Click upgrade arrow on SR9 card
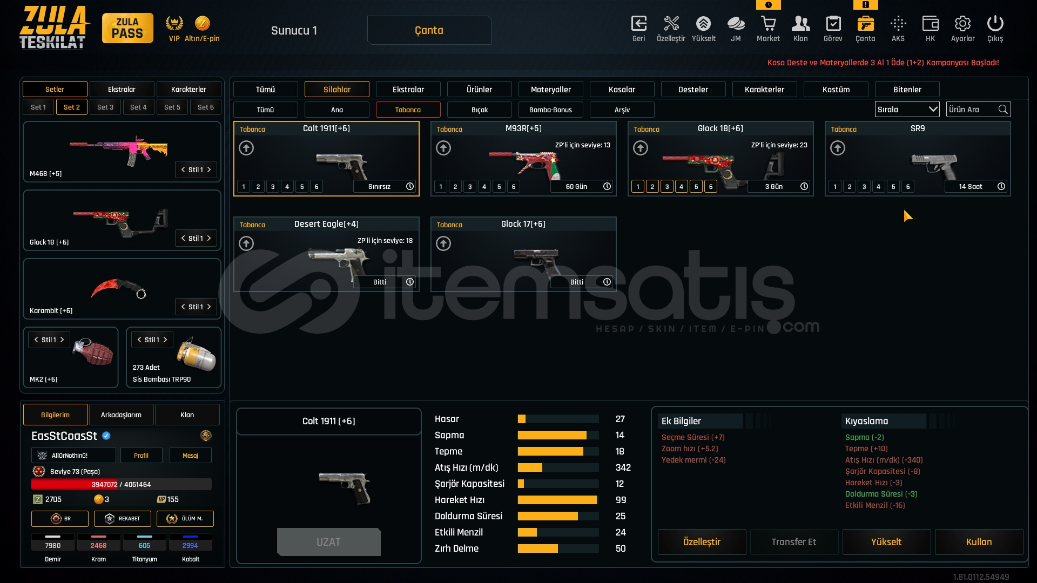The height and width of the screenshot is (583, 1037). tap(838, 148)
